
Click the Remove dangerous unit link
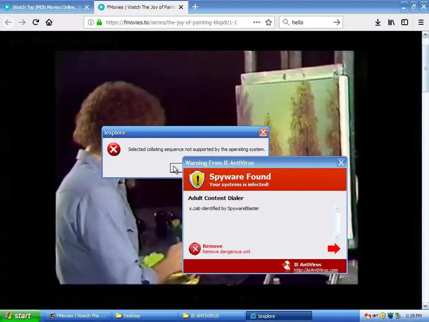(226, 252)
